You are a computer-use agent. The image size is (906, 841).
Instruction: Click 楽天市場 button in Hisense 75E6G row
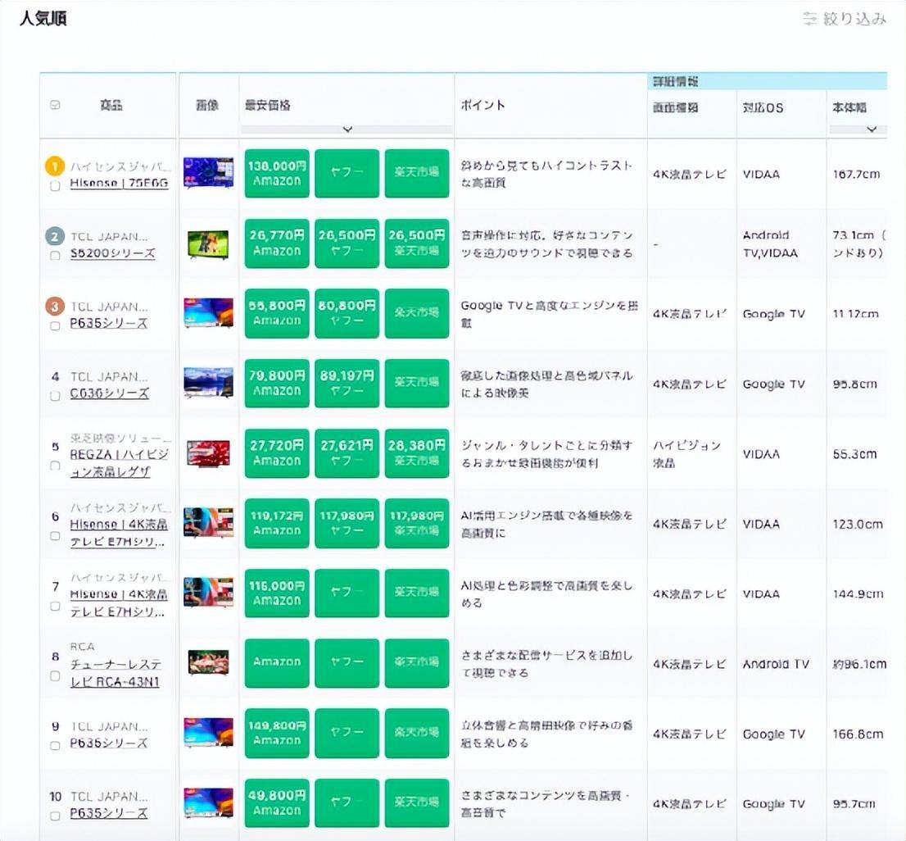pyautogui.click(x=417, y=174)
